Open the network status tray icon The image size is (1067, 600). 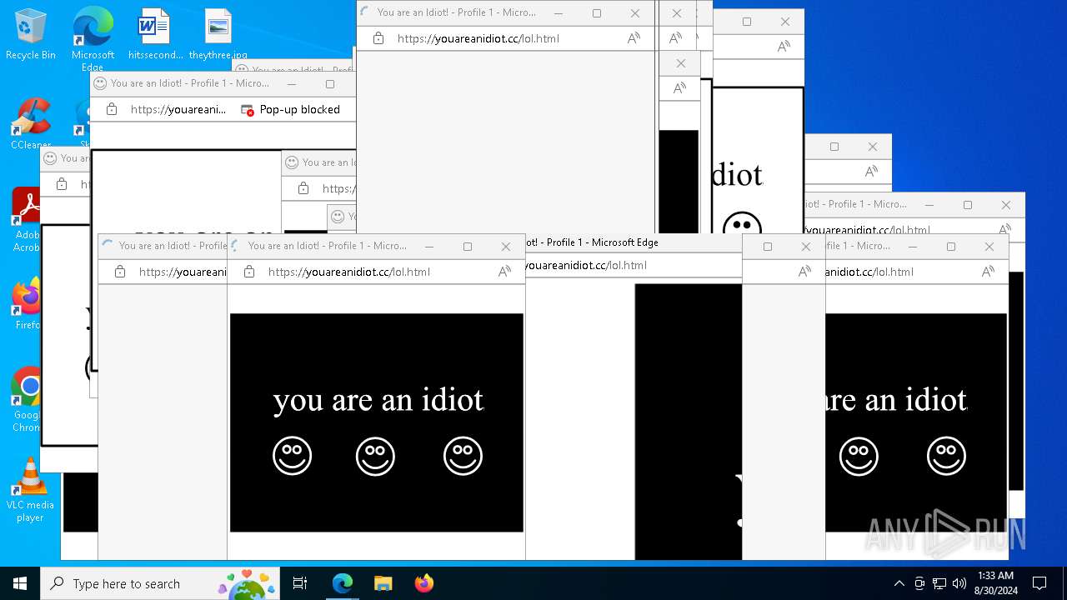[x=939, y=583]
